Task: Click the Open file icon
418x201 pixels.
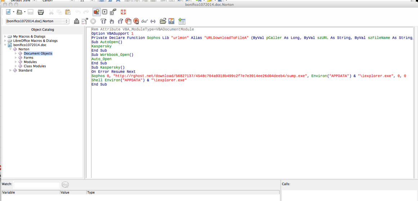Action: point(19,12)
